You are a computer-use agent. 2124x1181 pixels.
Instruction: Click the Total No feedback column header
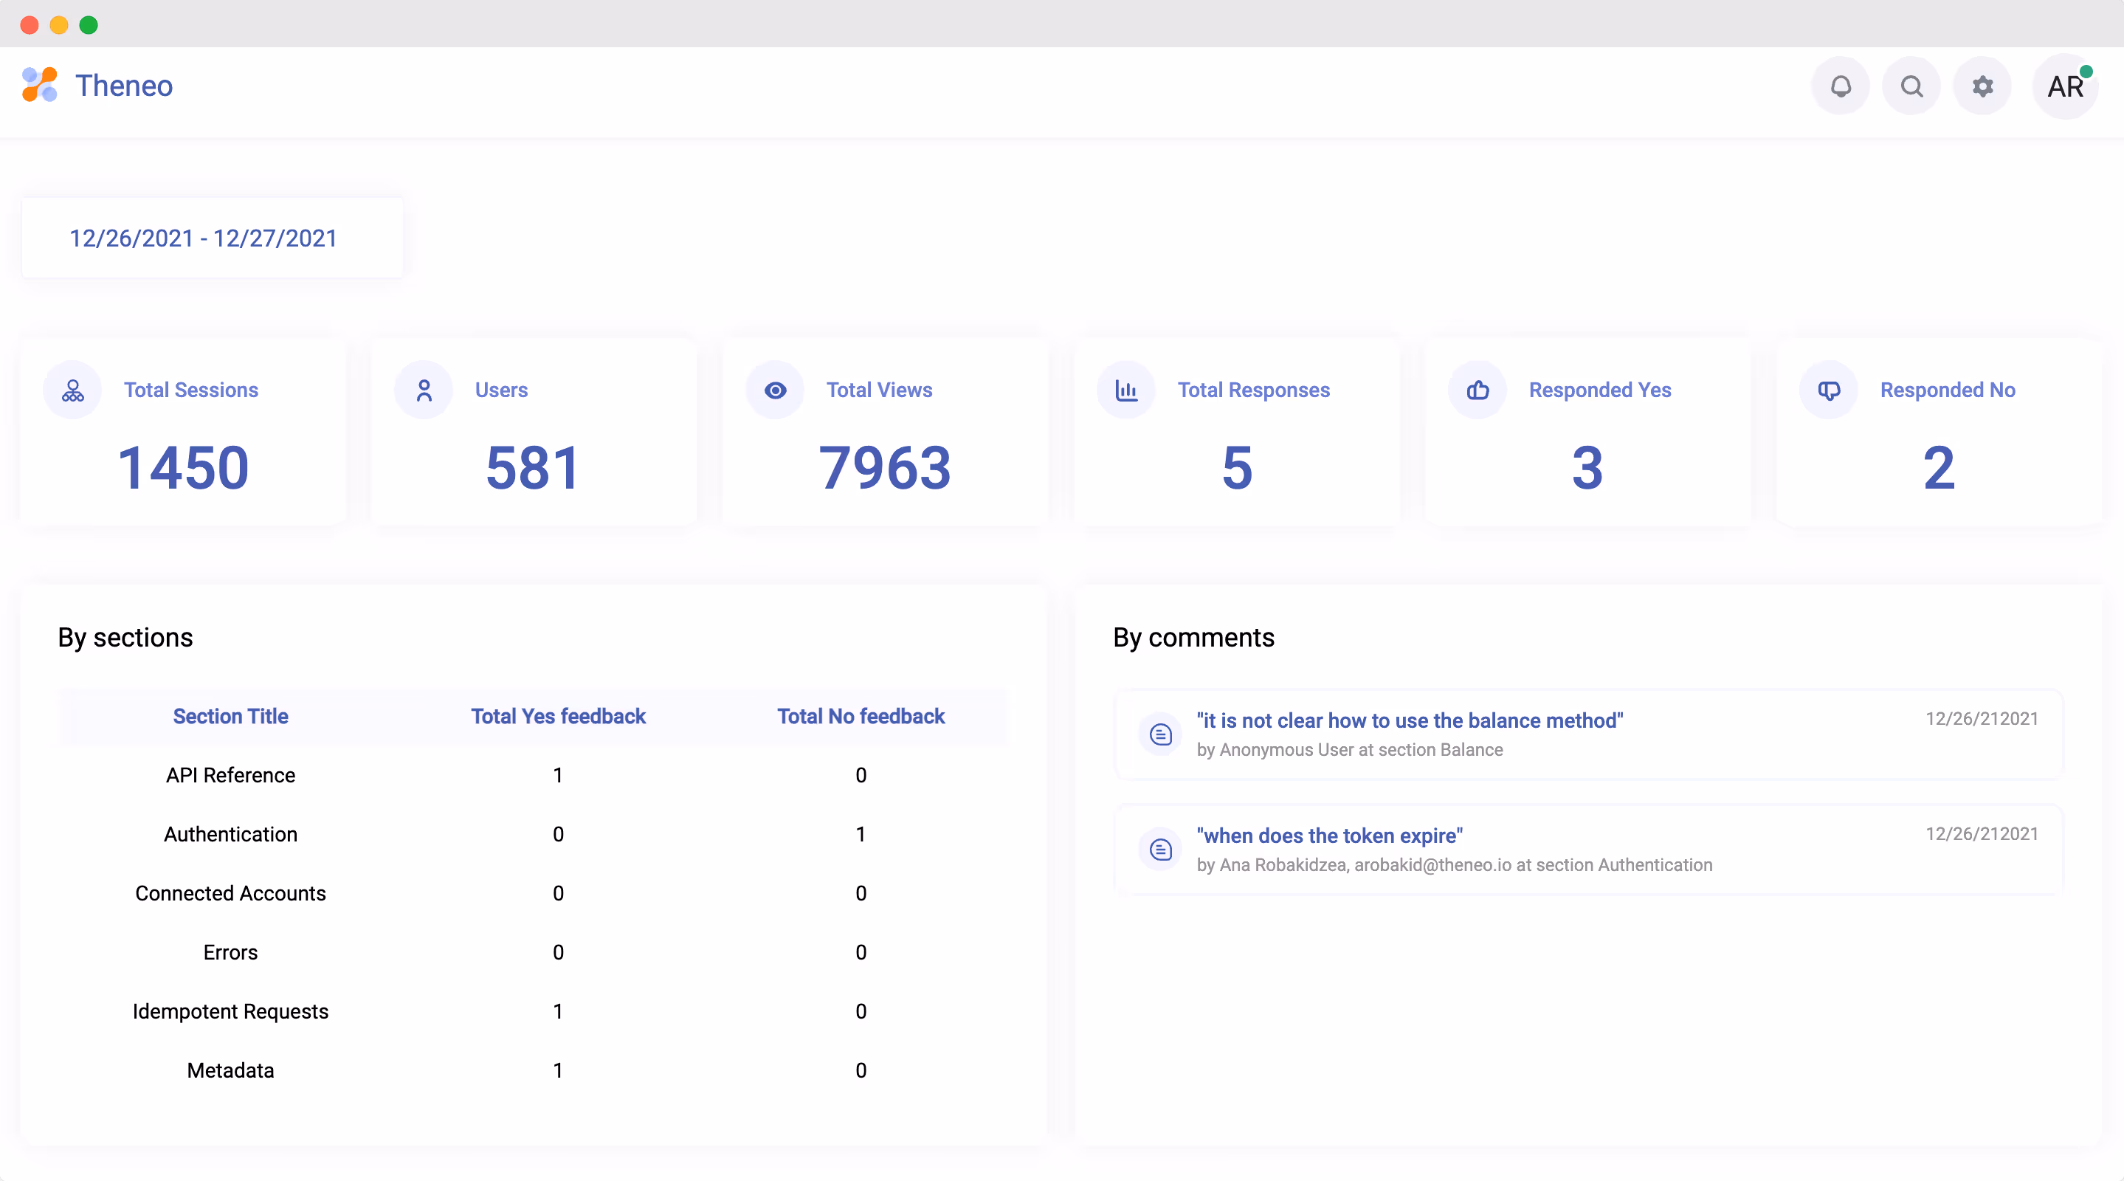tap(861, 717)
